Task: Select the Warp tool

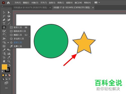Action: (4, 39)
